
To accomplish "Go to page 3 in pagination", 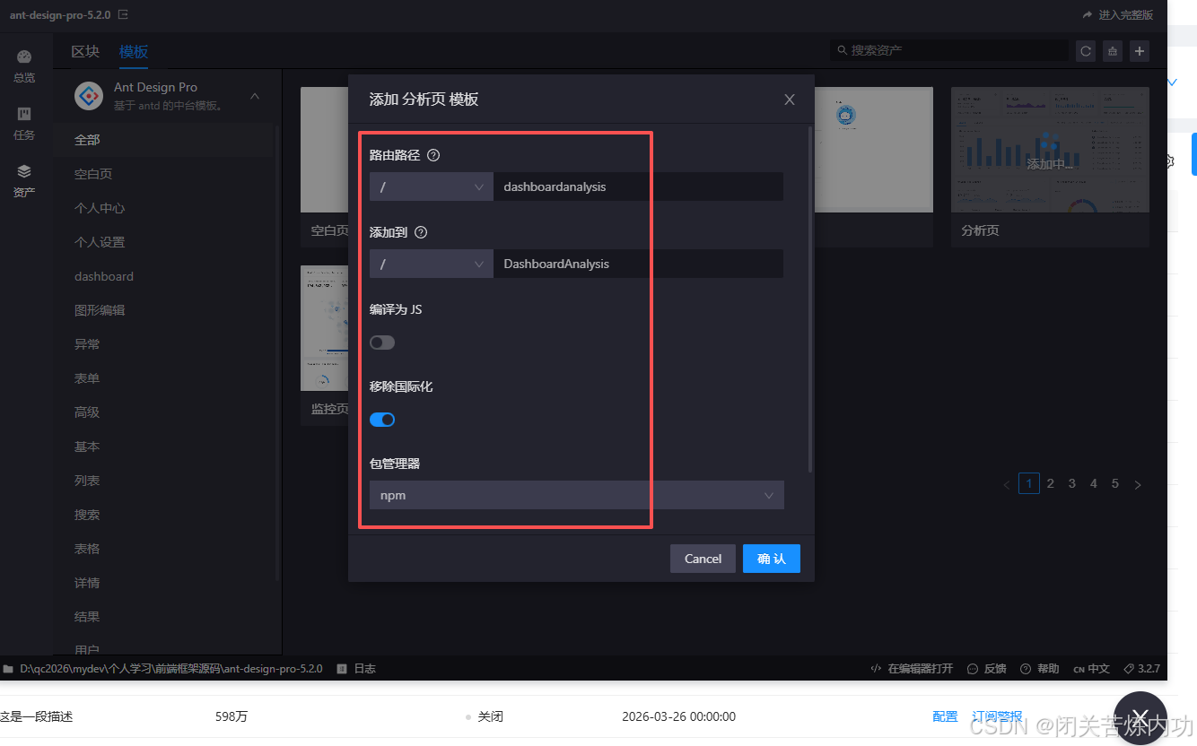I will point(1072,484).
